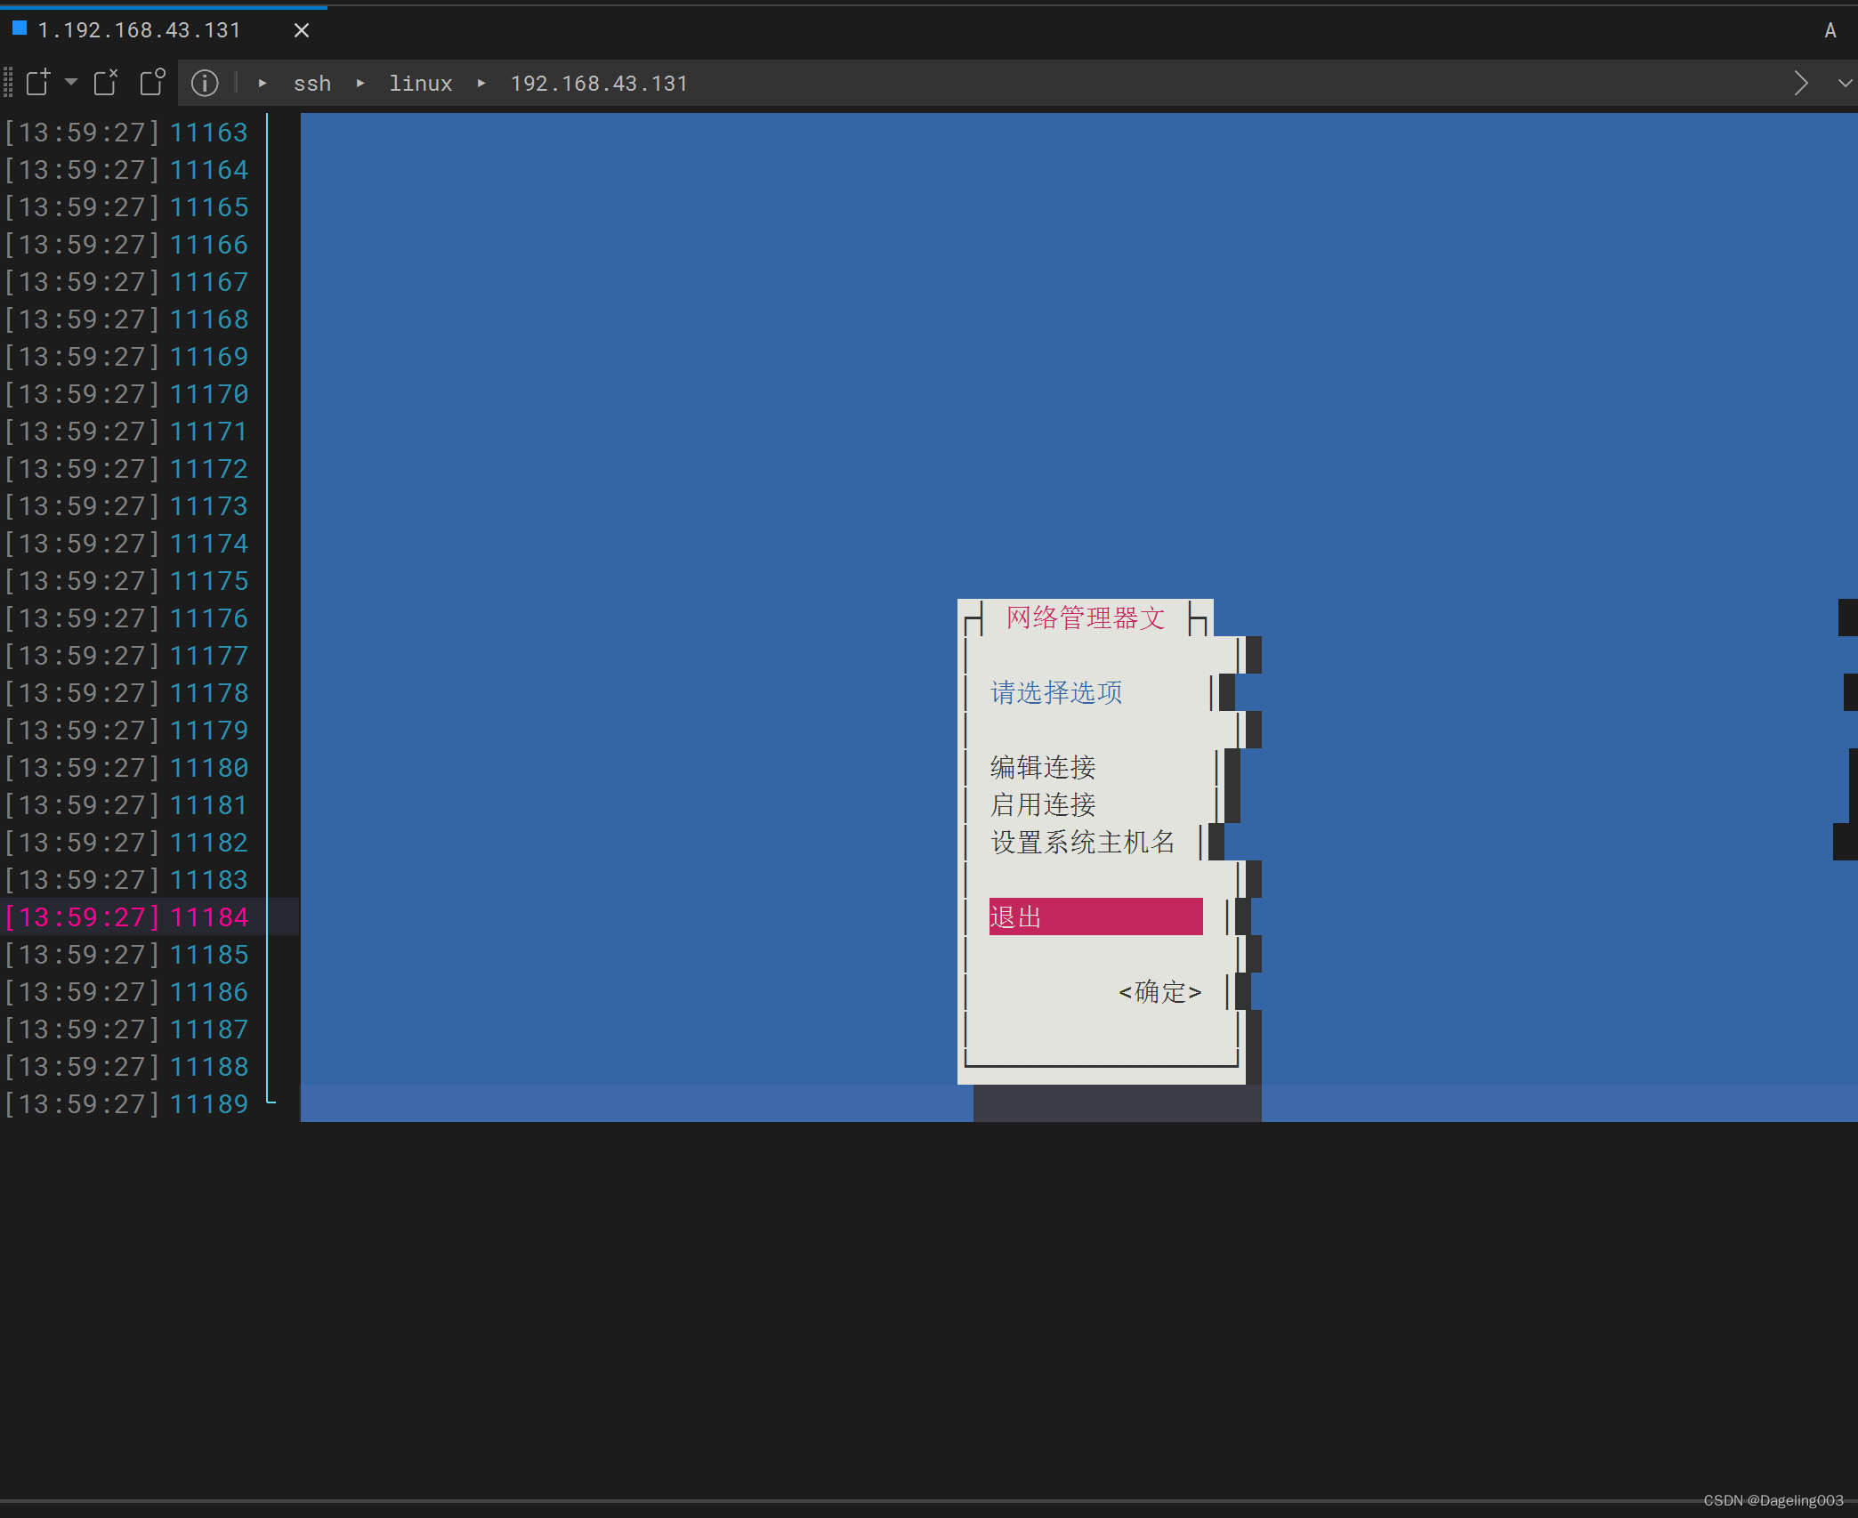Click the session icon with circle badge
Screen dimensions: 1858x1518
coord(153,83)
